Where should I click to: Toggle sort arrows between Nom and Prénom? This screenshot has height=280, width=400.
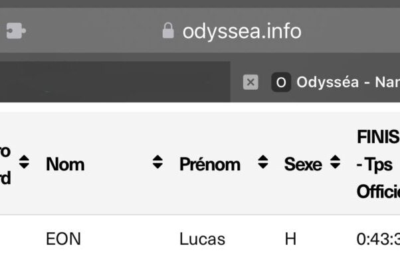tap(157, 162)
